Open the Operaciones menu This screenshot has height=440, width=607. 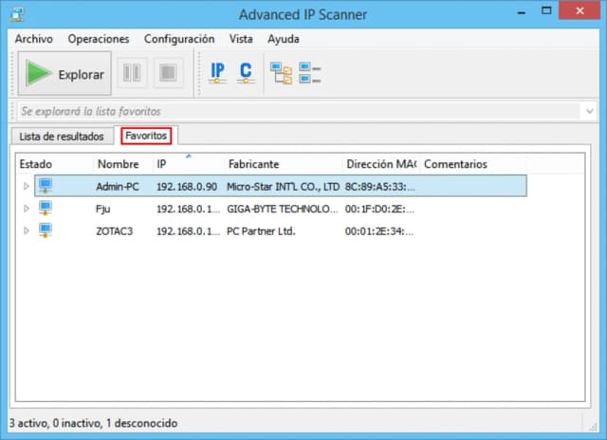pos(99,39)
